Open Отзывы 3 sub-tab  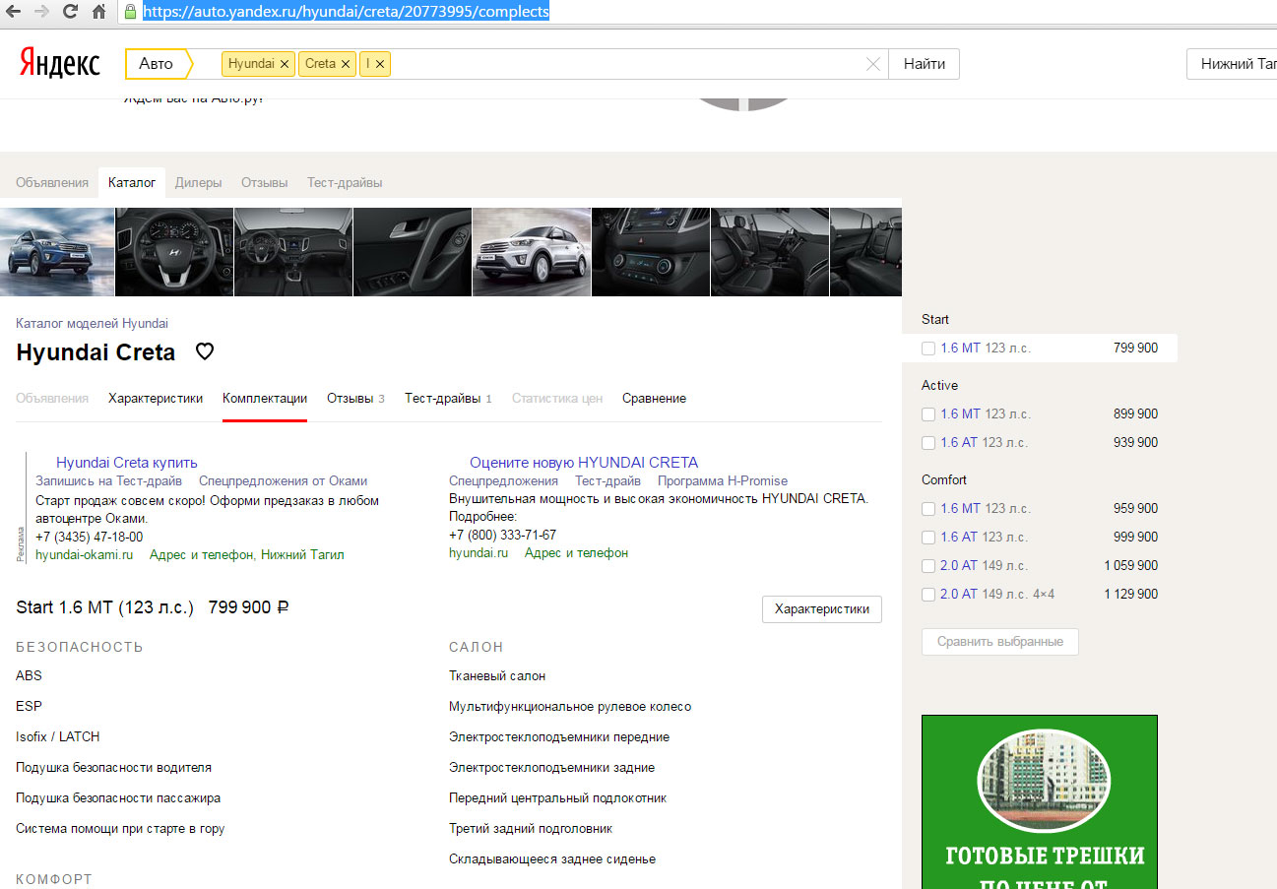pyautogui.click(x=355, y=399)
